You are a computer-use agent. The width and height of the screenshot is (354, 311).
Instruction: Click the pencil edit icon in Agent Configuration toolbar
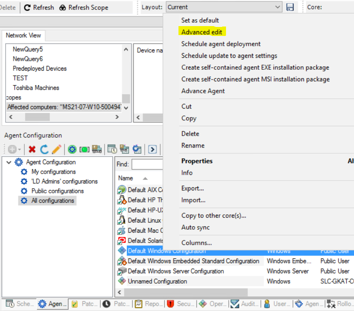tap(57, 149)
